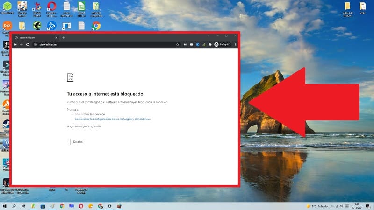Screen dimensions: 374x210
Task: Open the Google Chrome desktop shortcut
Action: [96, 26]
